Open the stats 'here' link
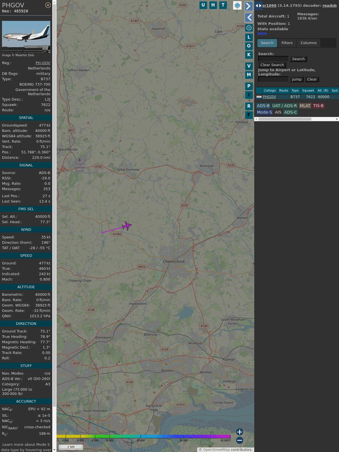This screenshot has height=452, width=339. click(x=262, y=33)
